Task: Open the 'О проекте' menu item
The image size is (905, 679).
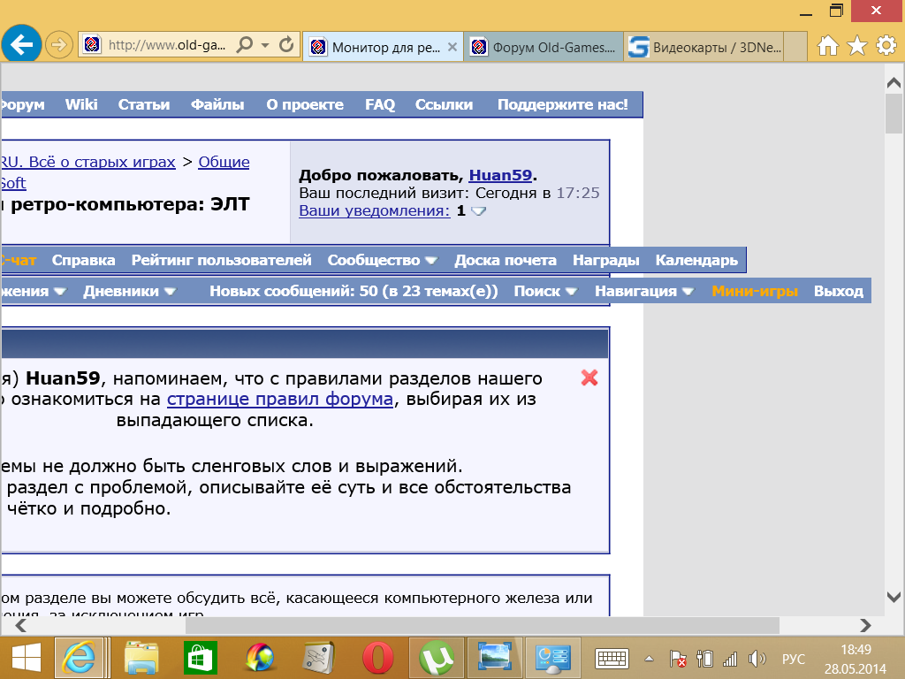Action: (x=305, y=104)
